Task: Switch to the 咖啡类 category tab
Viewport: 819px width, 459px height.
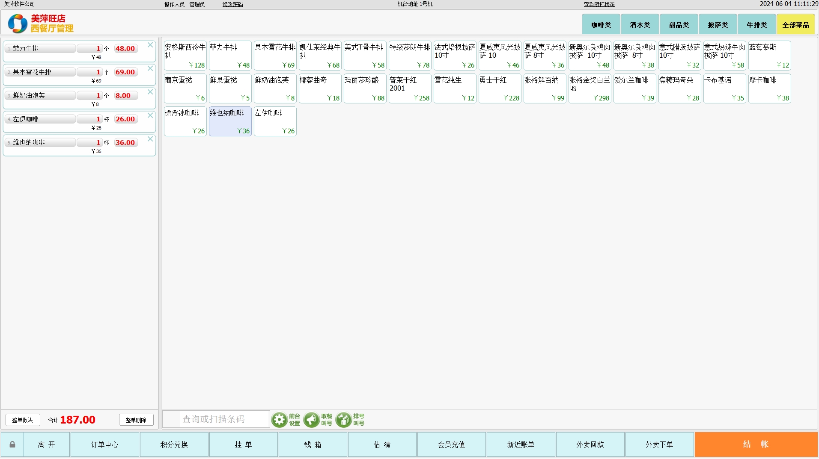Action: [601, 25]
